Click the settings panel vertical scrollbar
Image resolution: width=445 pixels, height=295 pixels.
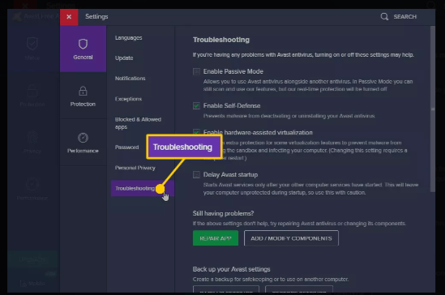433,109
